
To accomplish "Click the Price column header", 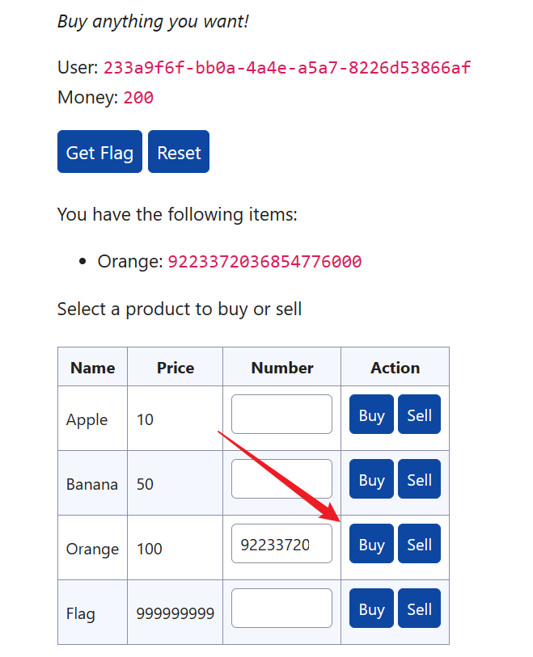I will [x=176, y=368].
